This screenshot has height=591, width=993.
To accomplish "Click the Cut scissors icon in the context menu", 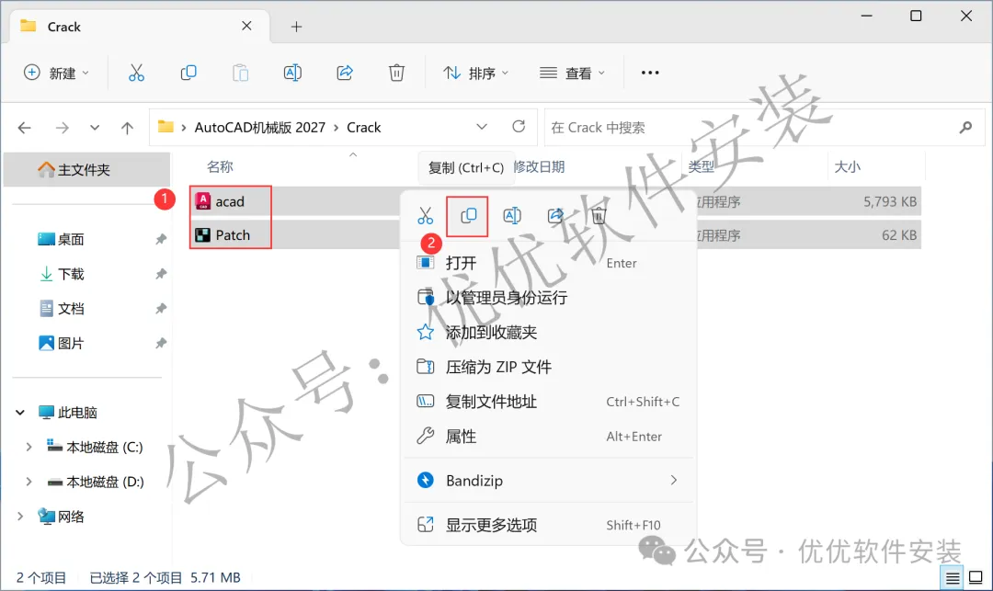I will [x=425, y=216].
